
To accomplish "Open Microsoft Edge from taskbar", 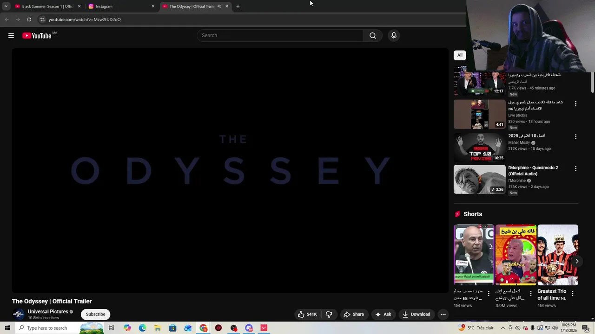I will point(142,328).
